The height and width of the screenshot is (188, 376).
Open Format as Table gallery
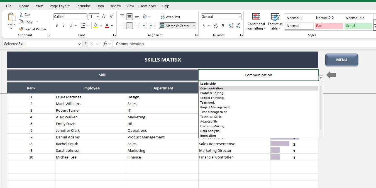pos(275,21)
